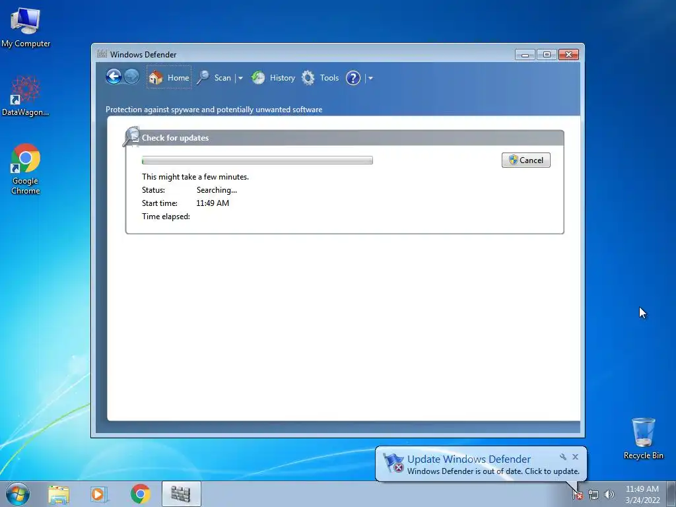Click the network tray icon

593,494
